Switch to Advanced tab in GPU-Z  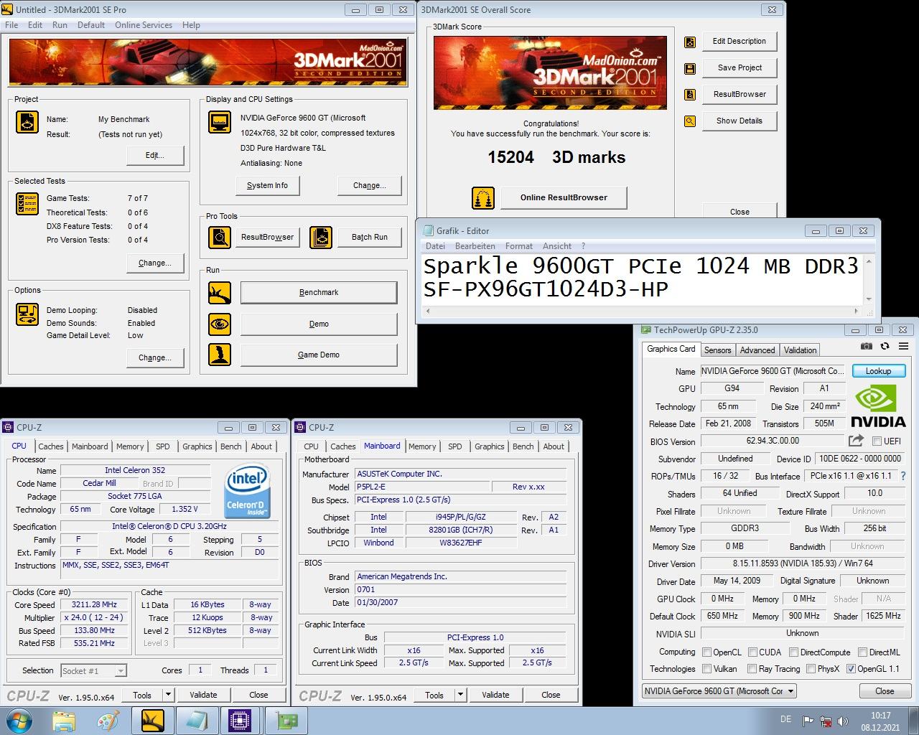click(757, 350)
